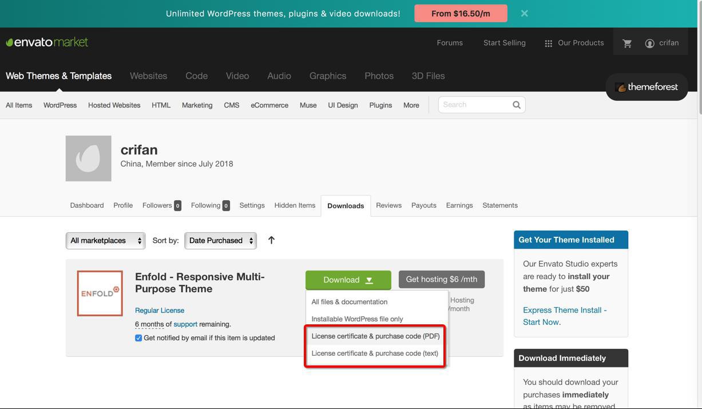The image size is (702, 409).
Task: Open the Settings tab
Action: pyautogui.click(x=252, y=205)
